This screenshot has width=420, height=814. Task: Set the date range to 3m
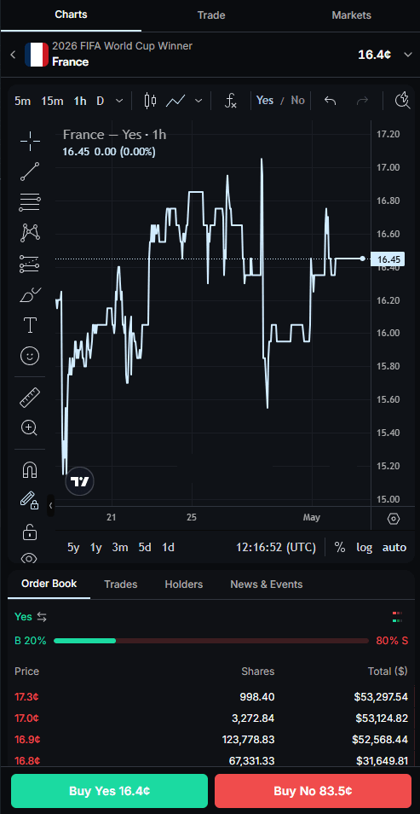point(120,547)
